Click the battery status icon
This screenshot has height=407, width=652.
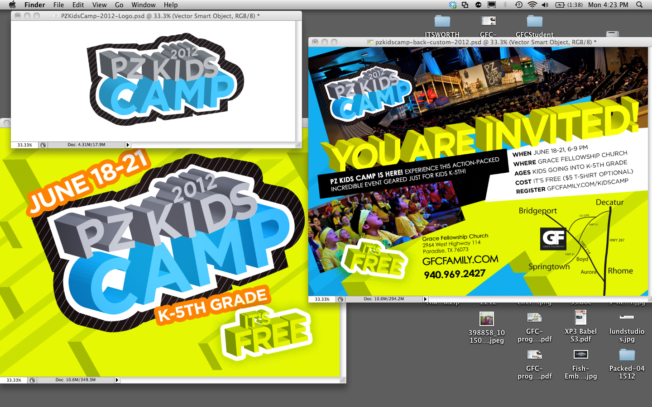(560, 5)
